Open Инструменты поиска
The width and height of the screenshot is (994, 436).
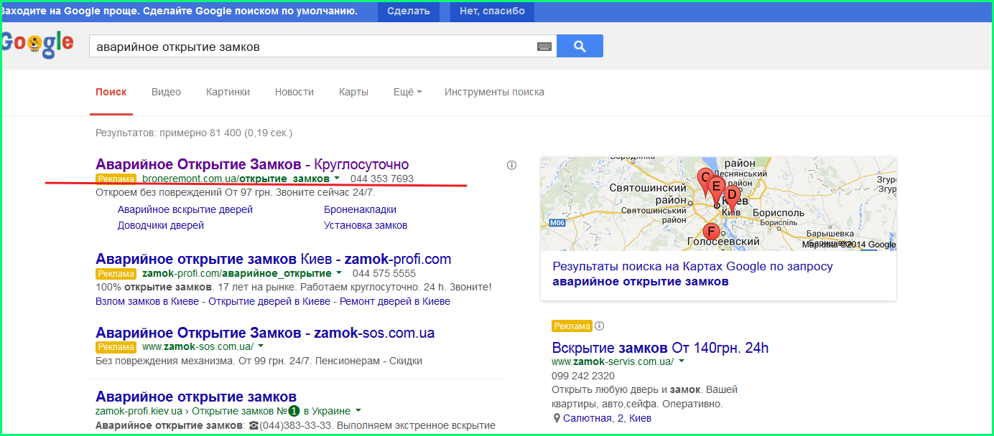[494, 92]
